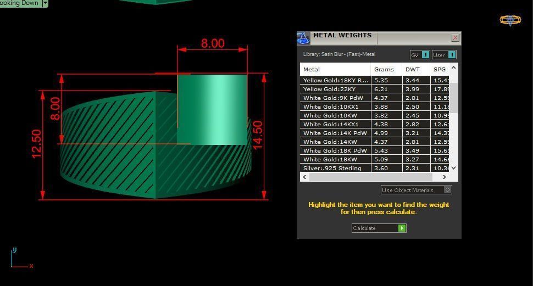
Task: Click the vertical 8.00 dimension text
Action: click(55, 108)
